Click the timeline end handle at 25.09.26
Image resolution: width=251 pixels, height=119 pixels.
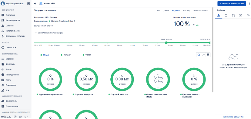(210, 43)
